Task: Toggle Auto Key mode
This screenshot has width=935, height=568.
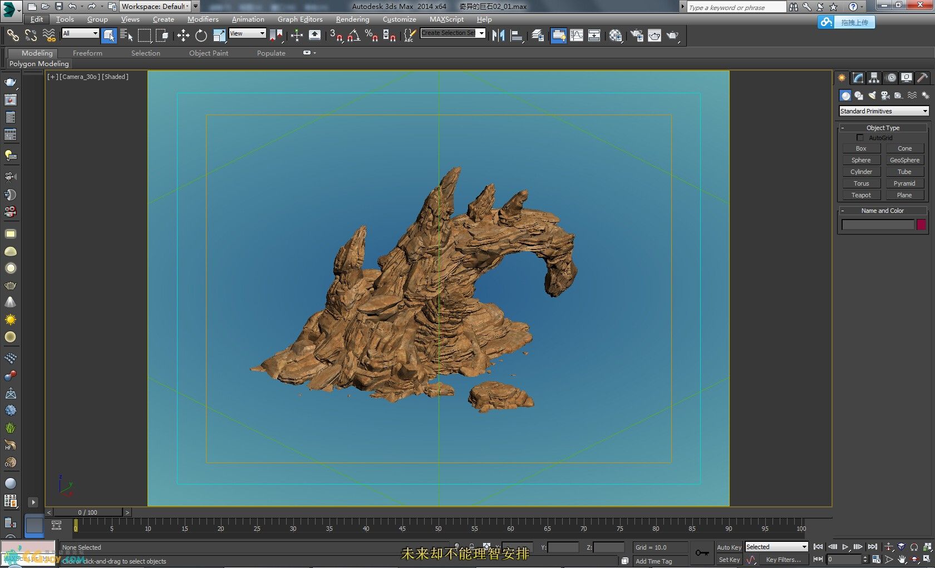Action: (729, 547)
